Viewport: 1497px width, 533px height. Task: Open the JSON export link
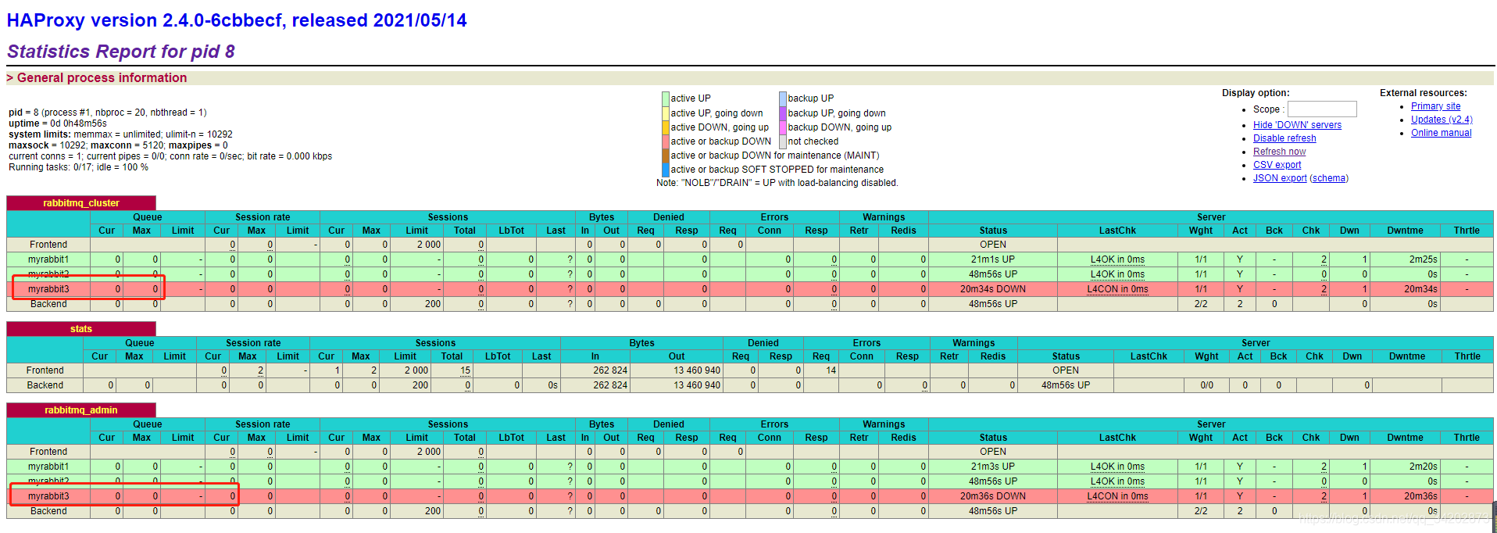(x=1280, y=178)
